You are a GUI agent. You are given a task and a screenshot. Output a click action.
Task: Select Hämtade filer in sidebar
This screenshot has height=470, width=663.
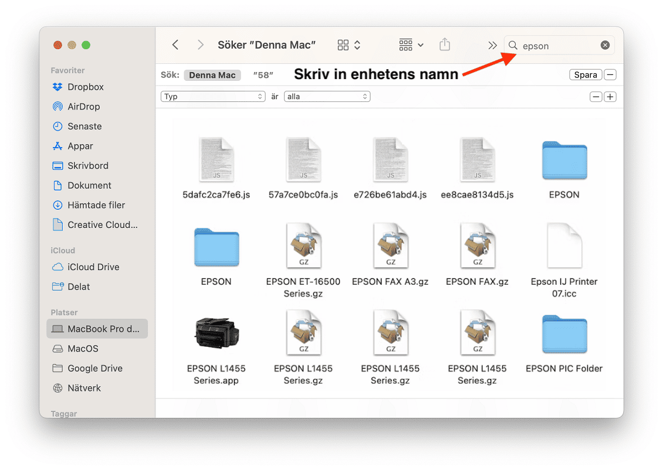pyautogui.click(x=96, y=205)
